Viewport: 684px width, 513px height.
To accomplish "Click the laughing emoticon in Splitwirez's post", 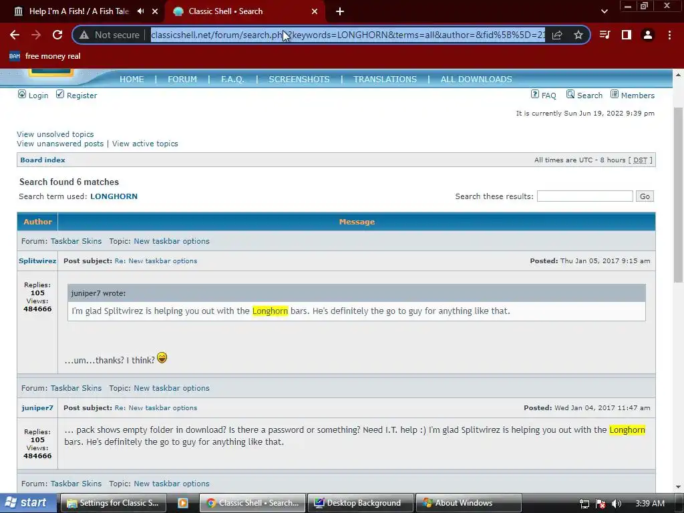I will pos(162,358).
